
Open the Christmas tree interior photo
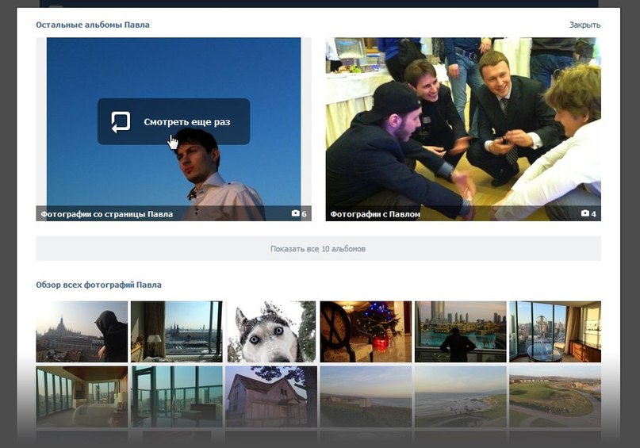(366, 331)
